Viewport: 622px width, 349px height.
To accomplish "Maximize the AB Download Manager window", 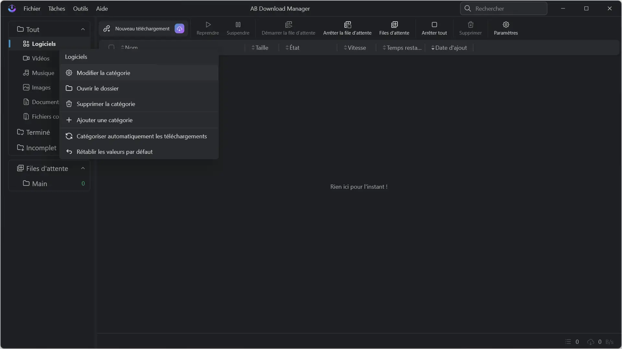I will point(586,8).
